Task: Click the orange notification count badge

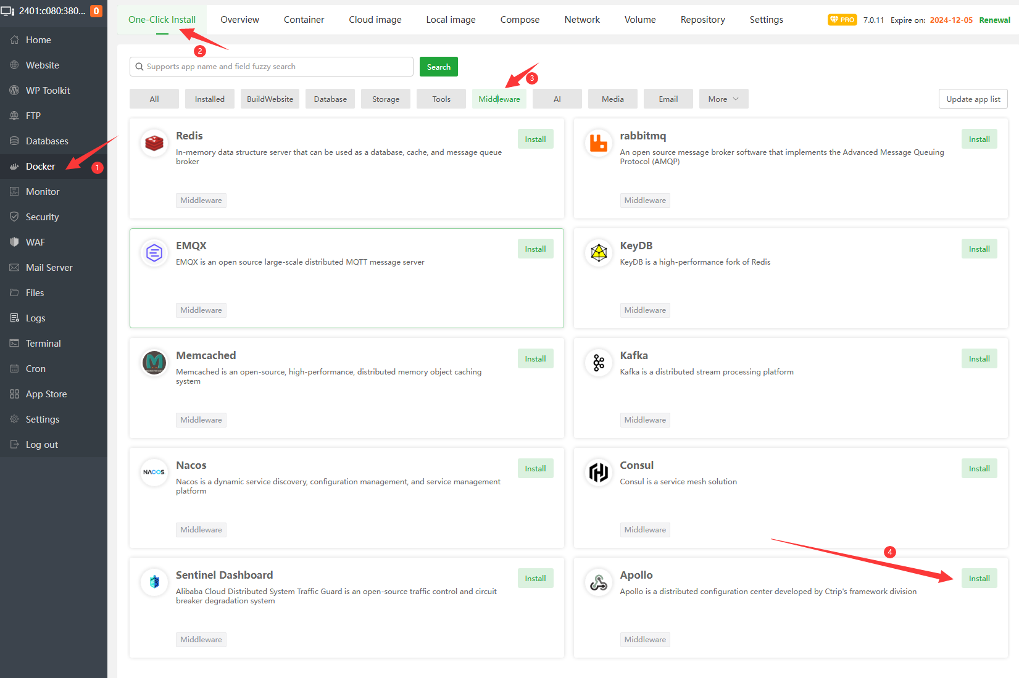Action: point(96,11)
